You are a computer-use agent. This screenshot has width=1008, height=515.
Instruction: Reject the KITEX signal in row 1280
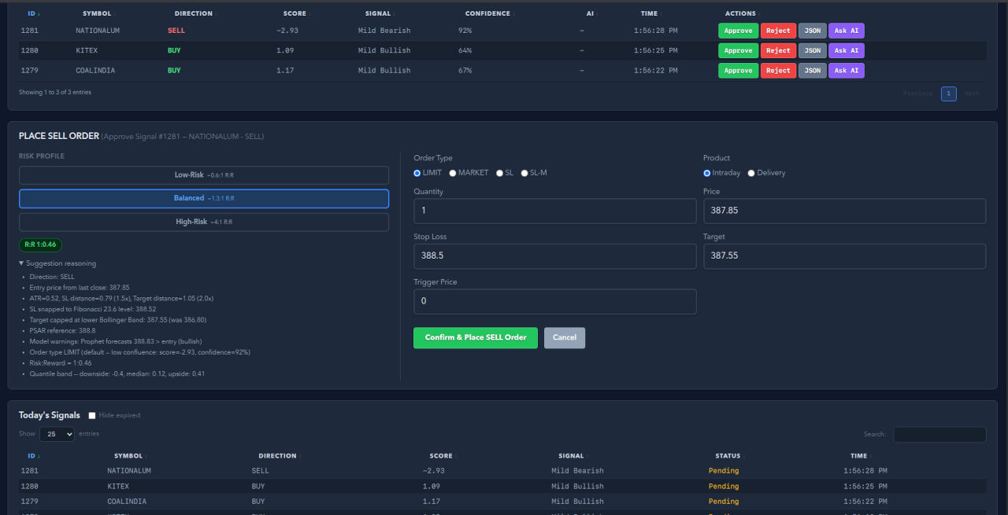777,50
